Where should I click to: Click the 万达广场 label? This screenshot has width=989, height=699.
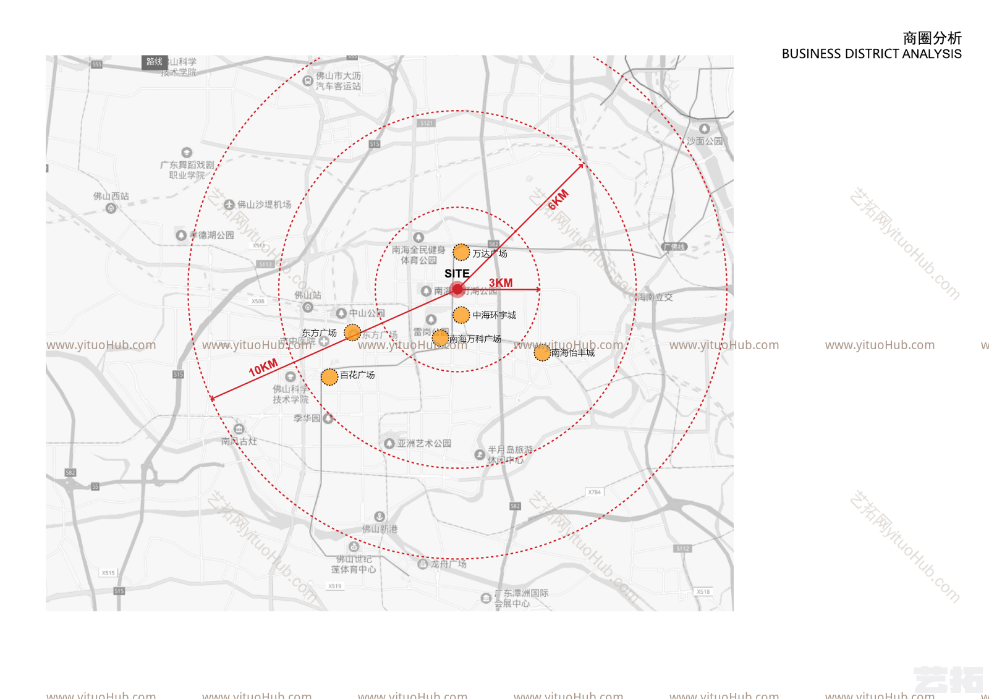(490, 253)
